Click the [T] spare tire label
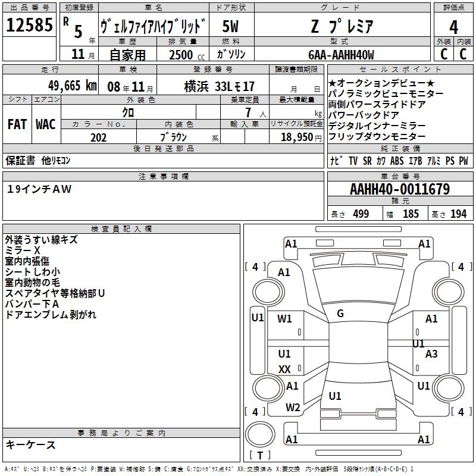 pyautogui.click(x=259, y=456)
